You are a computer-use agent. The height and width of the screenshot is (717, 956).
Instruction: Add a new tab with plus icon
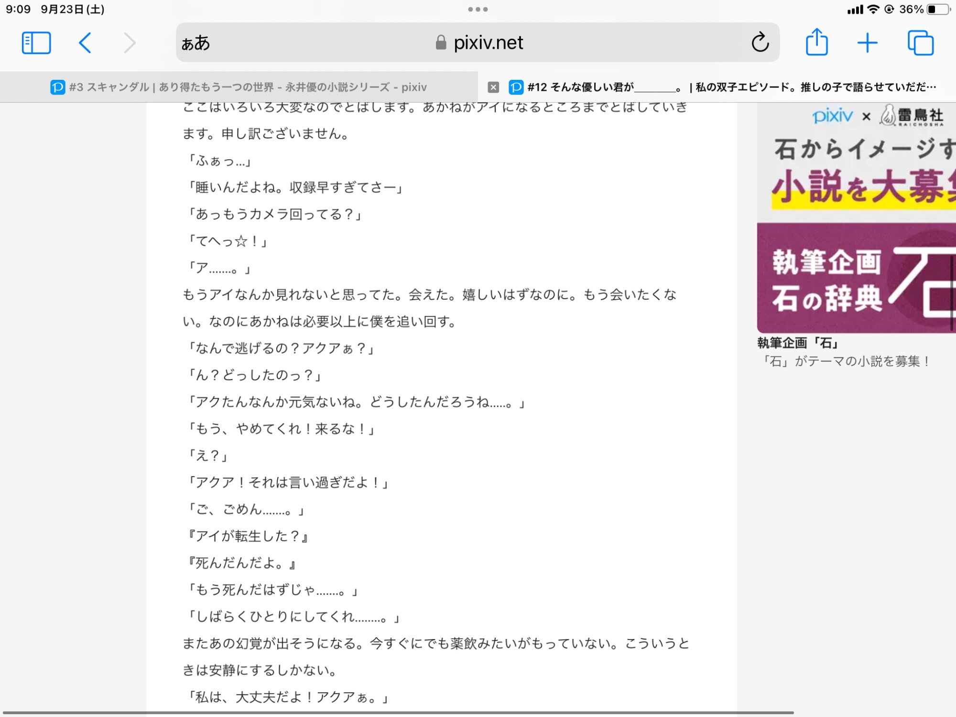867,43
